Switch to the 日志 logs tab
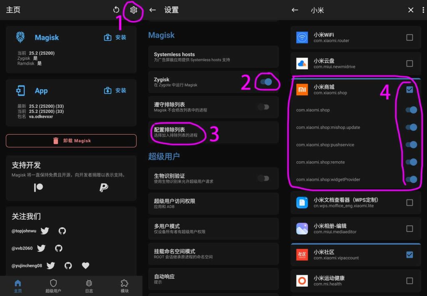The height and width of the screenshot is (296, 427). (x=89, y=286)
